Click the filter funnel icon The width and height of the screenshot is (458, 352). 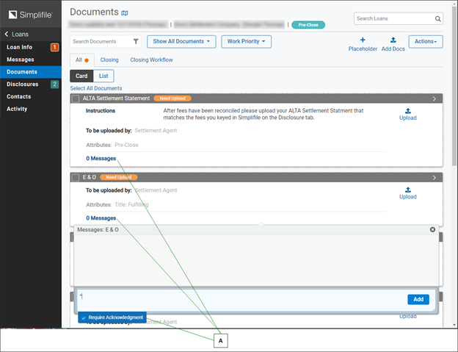pyautogui.click(x=136, y=41)
